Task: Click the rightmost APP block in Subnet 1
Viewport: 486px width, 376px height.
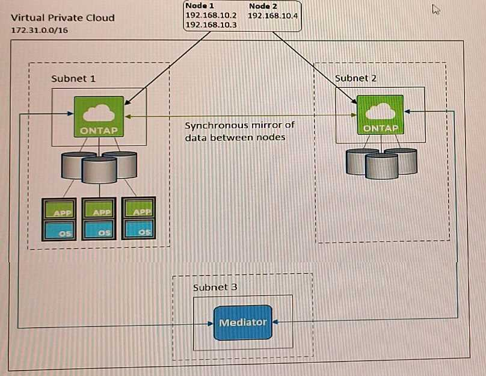Action: [139, 211]
